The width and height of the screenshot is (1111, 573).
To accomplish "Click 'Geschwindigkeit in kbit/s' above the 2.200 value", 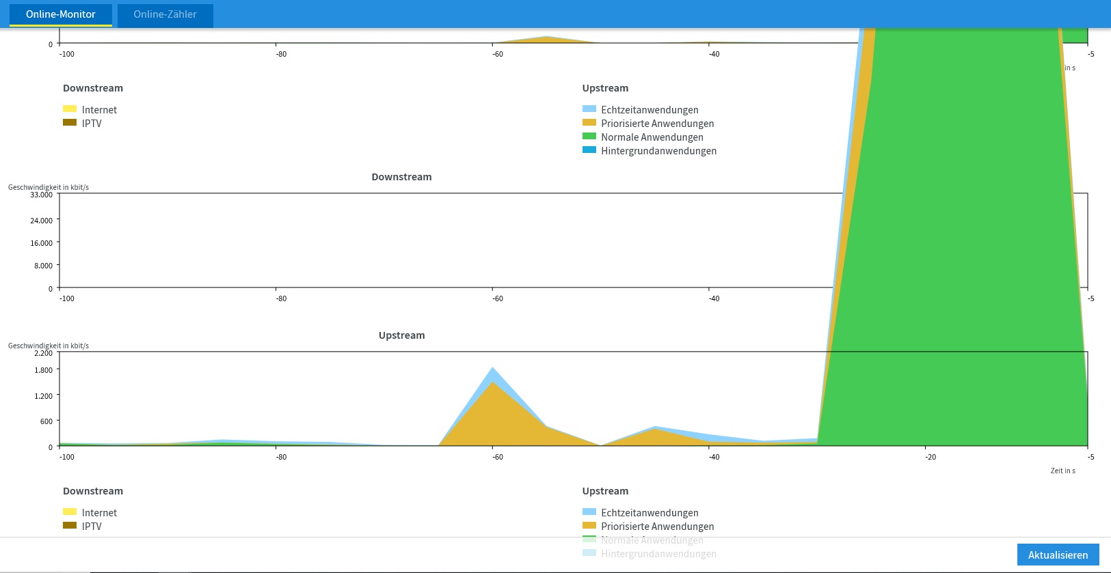I will coord(49,346).
